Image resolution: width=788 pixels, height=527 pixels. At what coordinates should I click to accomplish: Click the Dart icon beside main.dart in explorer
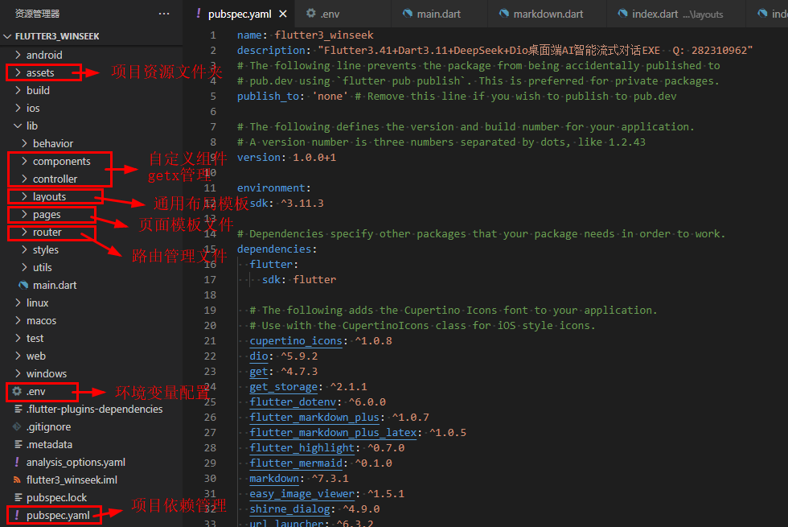(x=23, y=286)
